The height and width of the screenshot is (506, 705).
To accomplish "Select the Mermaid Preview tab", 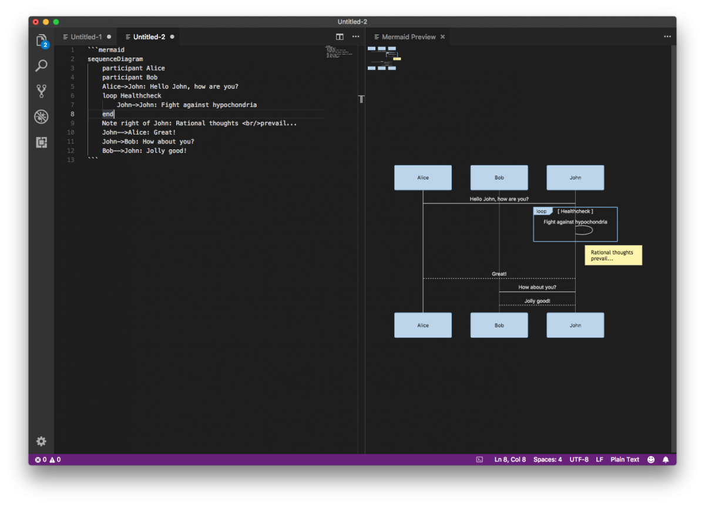I will [408, 37].
